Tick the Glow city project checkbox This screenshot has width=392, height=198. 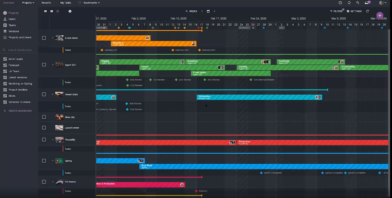pos(44,117)
